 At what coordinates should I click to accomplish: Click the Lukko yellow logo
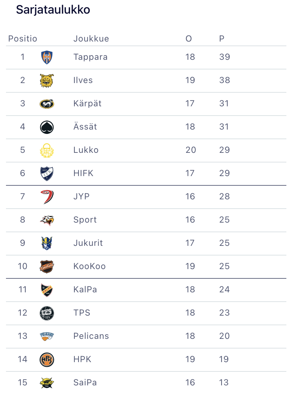click(47, 150)
